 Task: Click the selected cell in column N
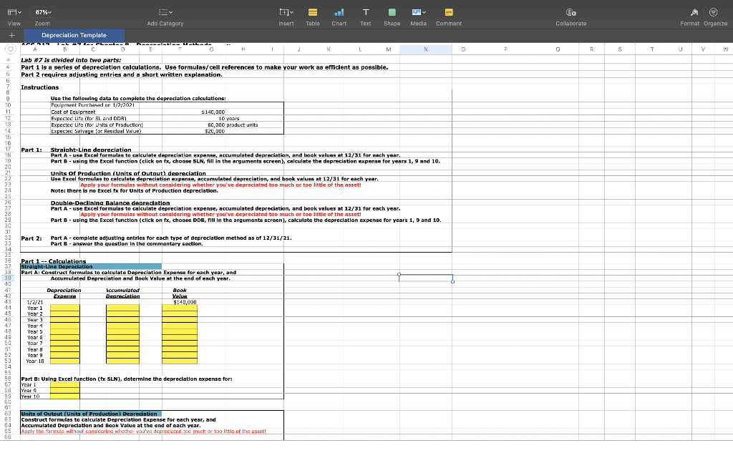(425, 278)
